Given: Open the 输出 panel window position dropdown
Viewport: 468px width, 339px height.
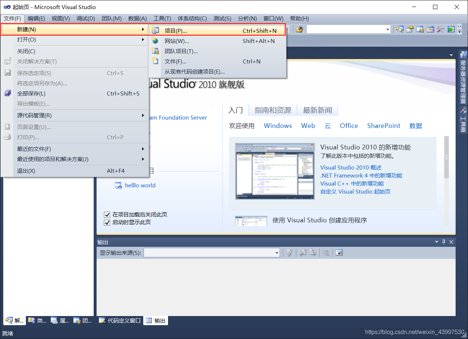Looking at the screenshot, I should click(x=437, y=242).
